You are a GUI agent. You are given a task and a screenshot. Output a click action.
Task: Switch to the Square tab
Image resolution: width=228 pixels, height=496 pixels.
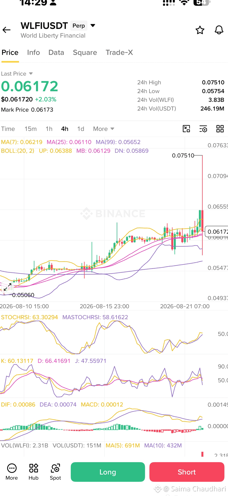(x=85, y=52)
